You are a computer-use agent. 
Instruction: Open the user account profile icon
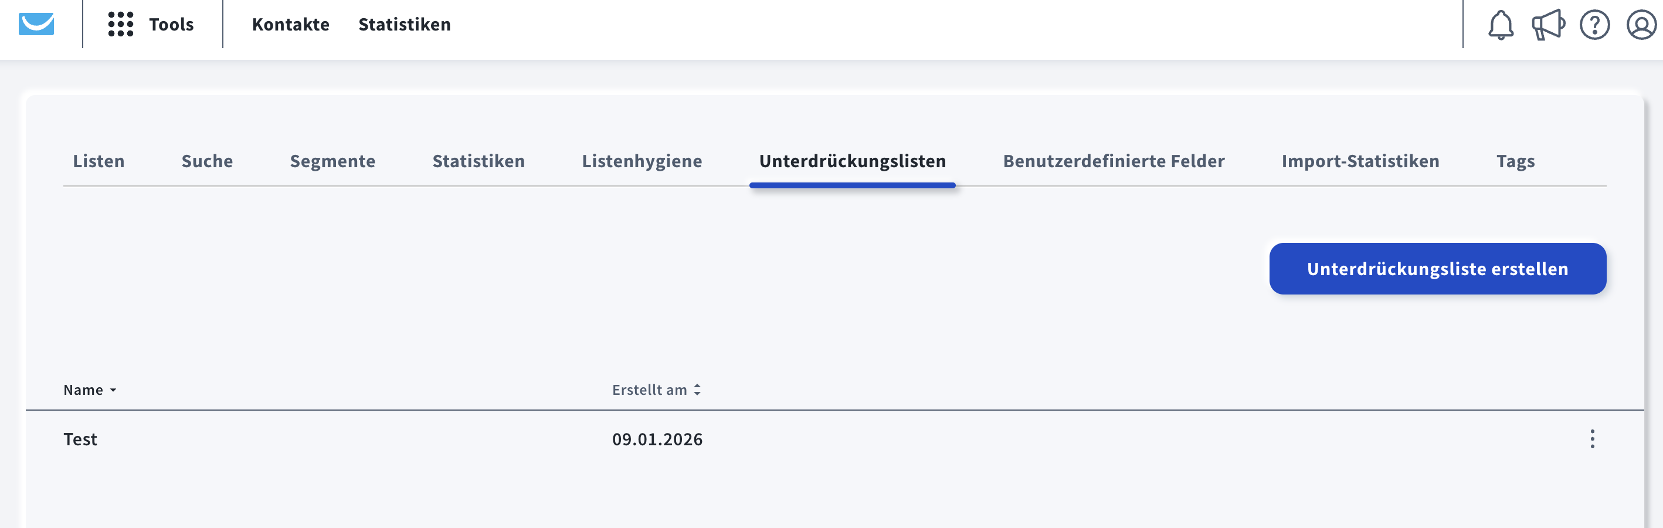(x=1640, y=25)
